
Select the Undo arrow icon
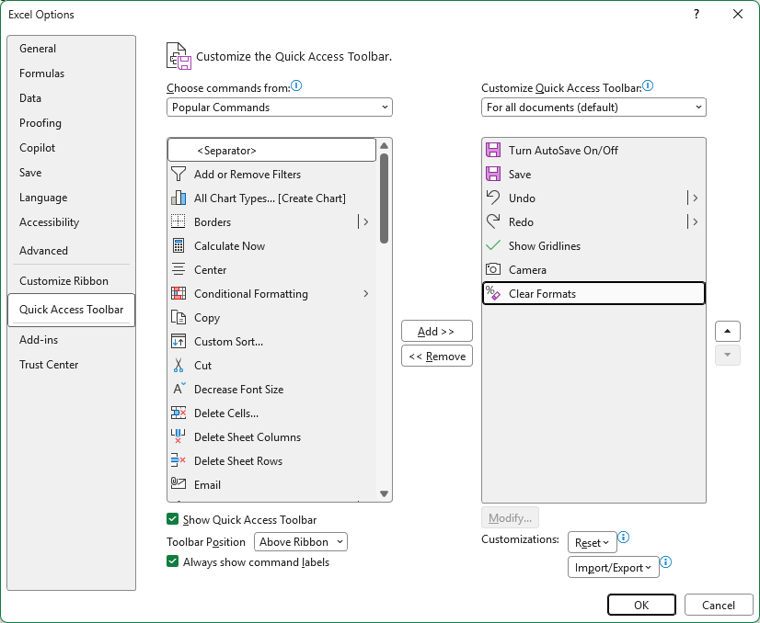tap(493, 198)
